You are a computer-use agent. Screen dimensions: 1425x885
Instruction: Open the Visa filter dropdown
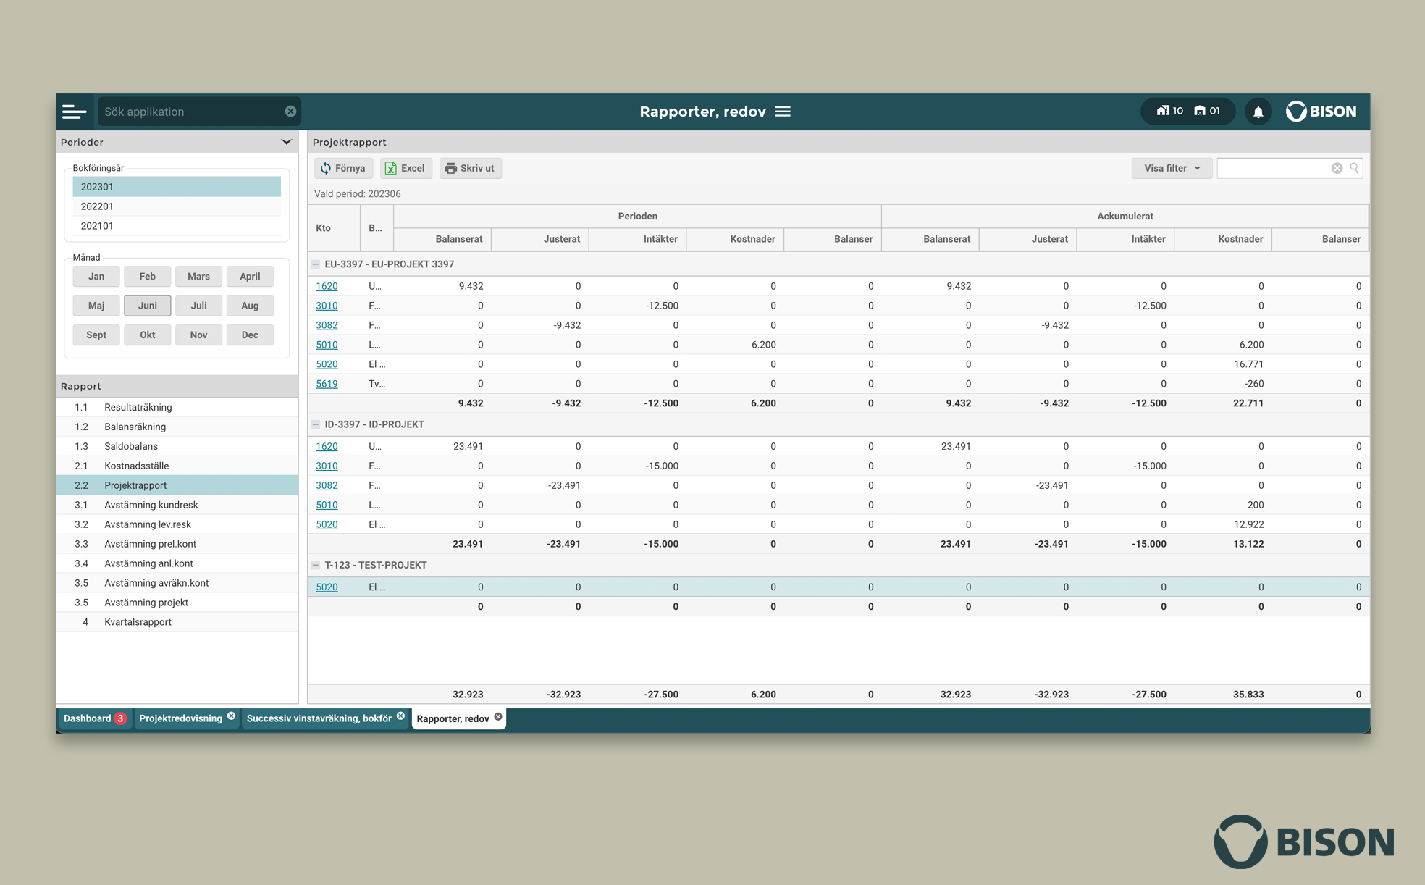pos(1172,168)
